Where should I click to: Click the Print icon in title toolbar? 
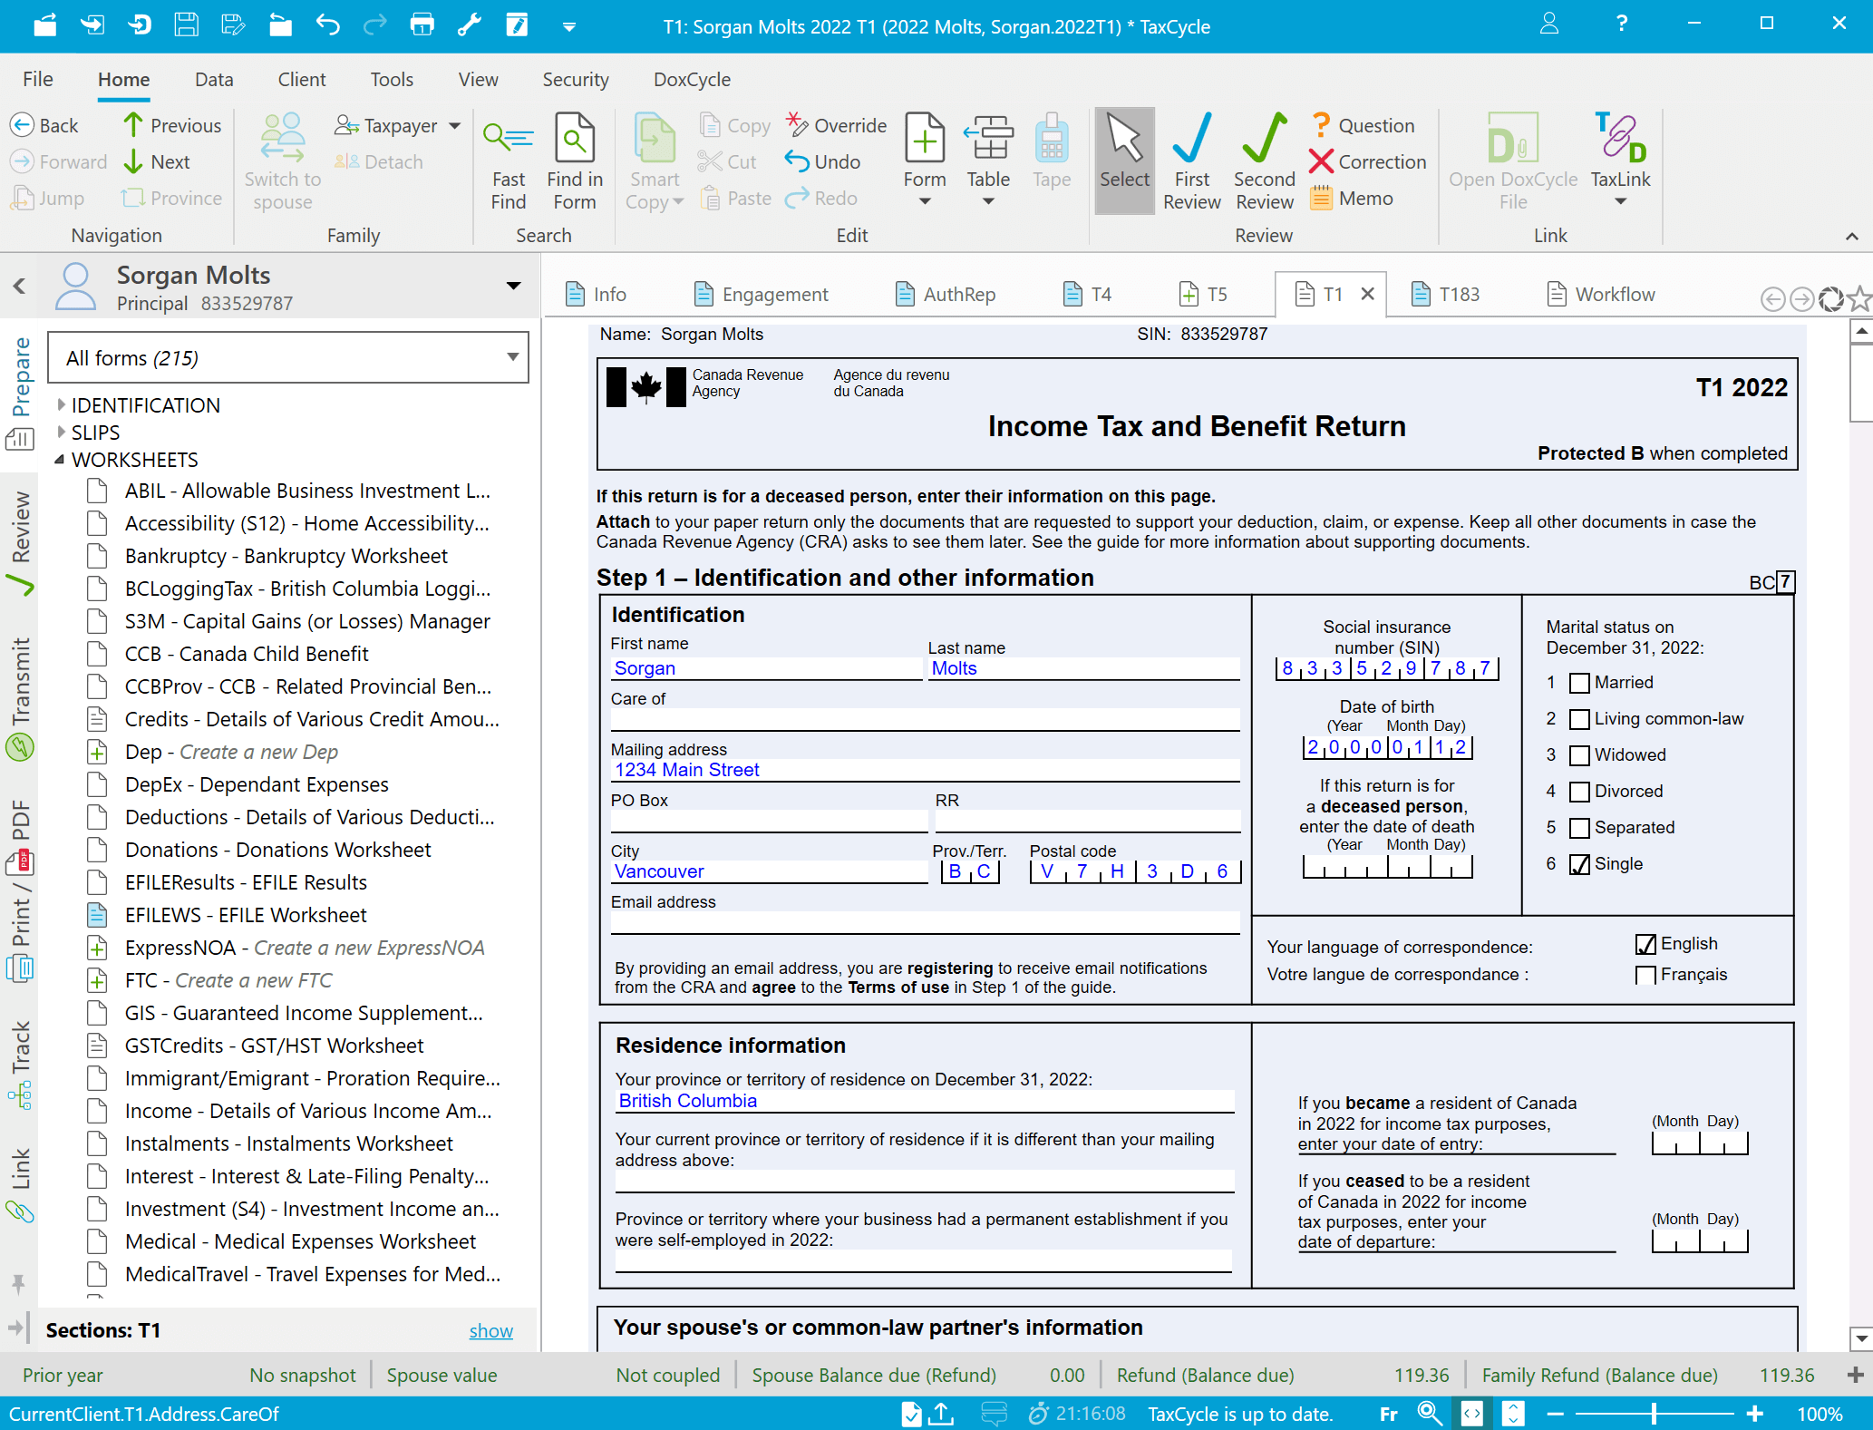click(422, 25)
